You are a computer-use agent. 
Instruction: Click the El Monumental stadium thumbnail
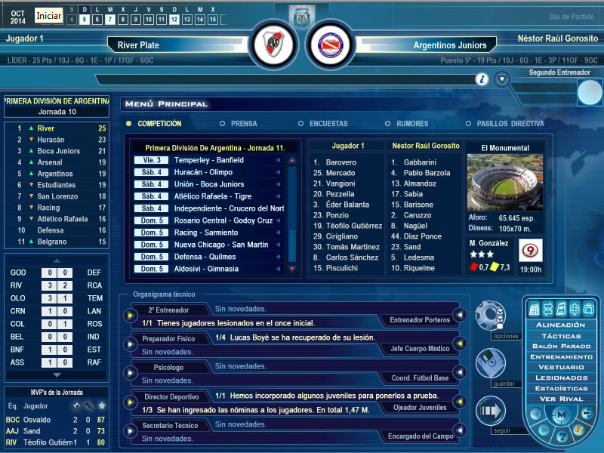(499, 182)
